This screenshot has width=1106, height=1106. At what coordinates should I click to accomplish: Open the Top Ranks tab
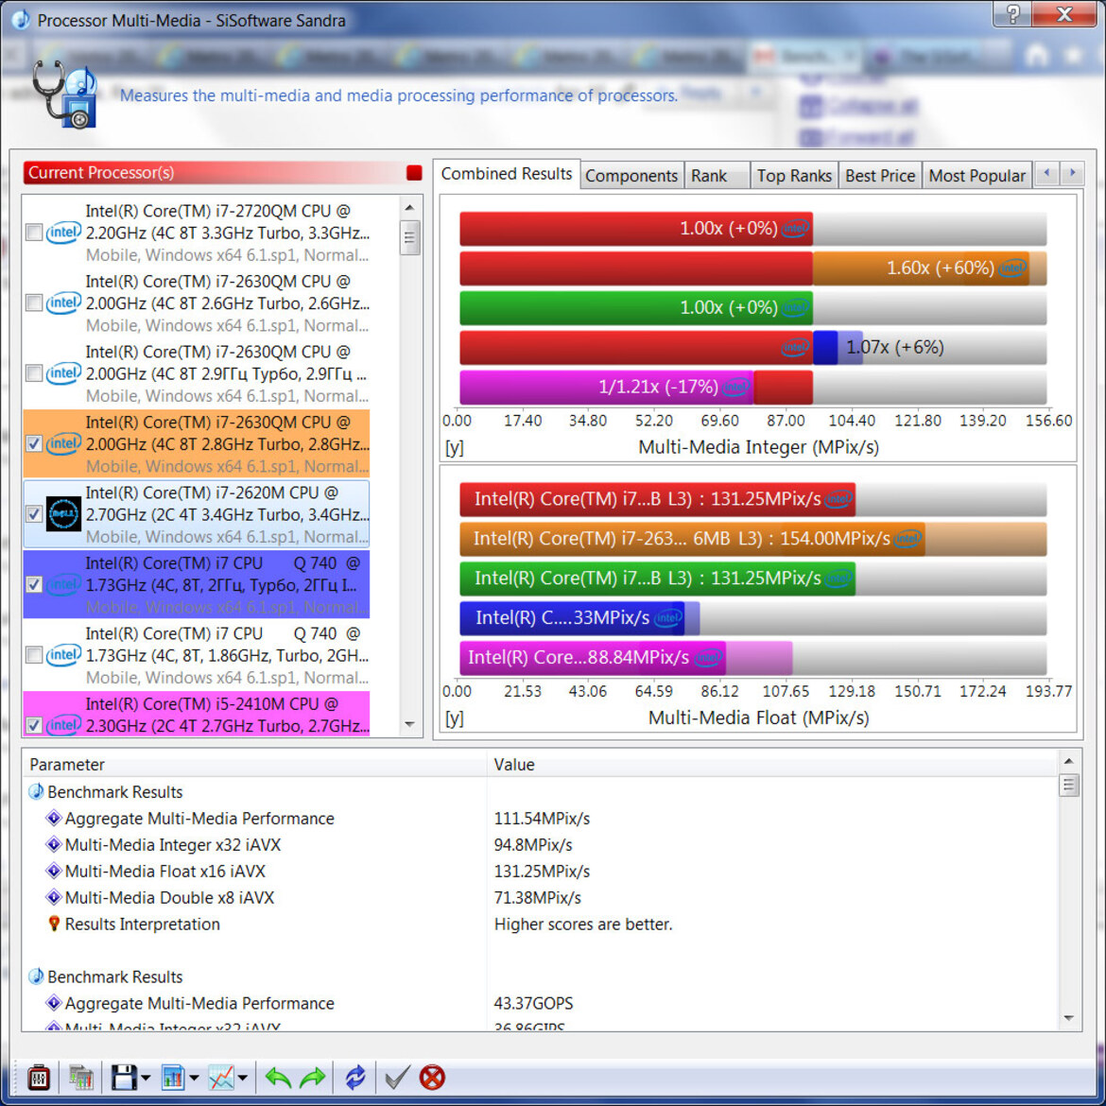click(x=794, y=176)
